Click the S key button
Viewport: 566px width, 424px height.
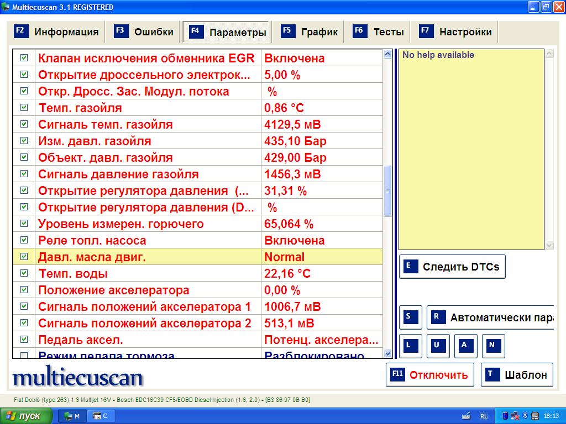click(411, 317)
